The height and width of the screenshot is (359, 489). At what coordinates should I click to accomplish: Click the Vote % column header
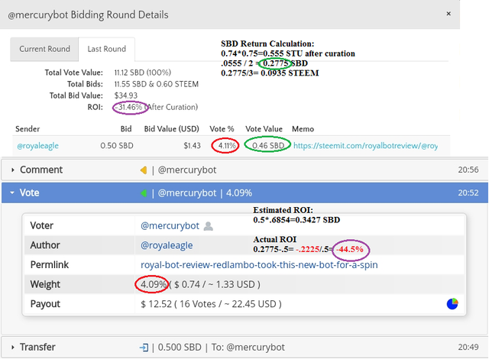222,129
